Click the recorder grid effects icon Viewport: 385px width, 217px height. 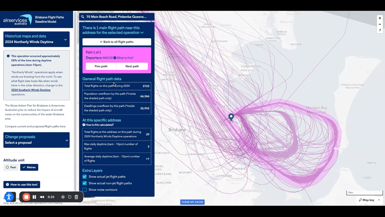pyautogui.click(x=63, y=197)
